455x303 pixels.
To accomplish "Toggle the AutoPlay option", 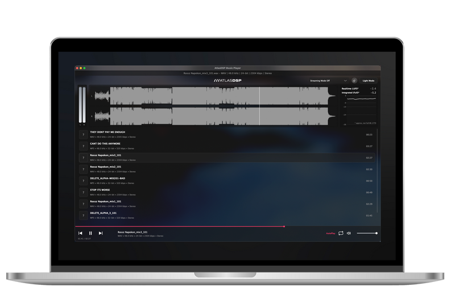I will pos(330,233).
